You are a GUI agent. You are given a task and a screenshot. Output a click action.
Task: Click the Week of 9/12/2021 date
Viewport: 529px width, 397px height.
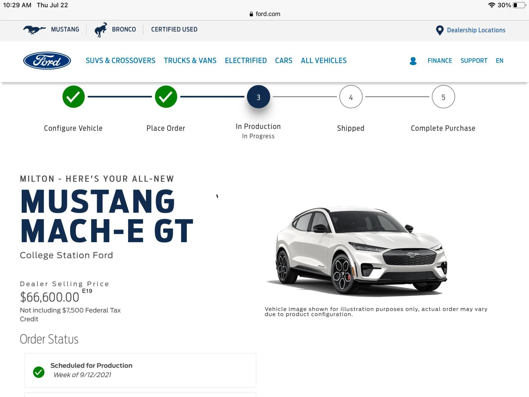point(82,375)
